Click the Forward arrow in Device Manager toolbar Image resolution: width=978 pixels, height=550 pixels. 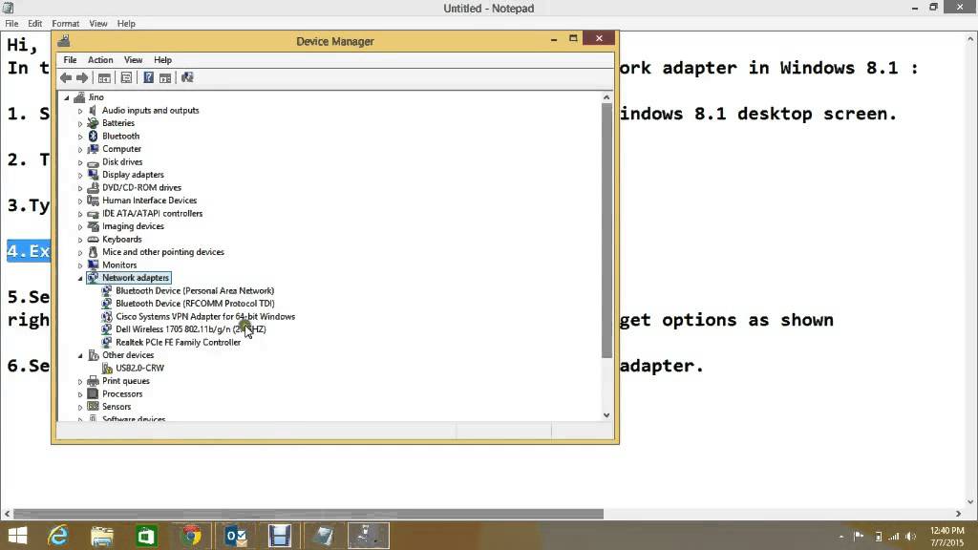point(82,78)
